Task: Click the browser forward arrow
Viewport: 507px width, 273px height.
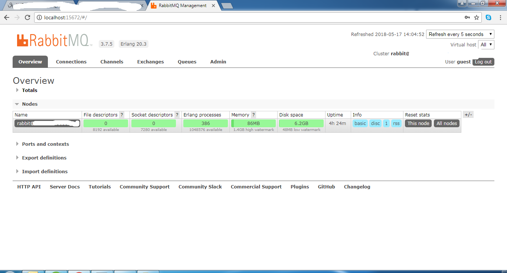Action: [x=17, y=17]
